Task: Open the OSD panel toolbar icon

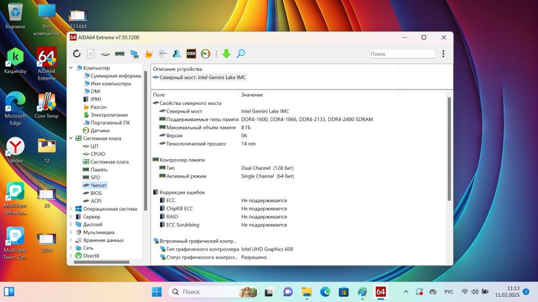Action: (x=191, y=54)
